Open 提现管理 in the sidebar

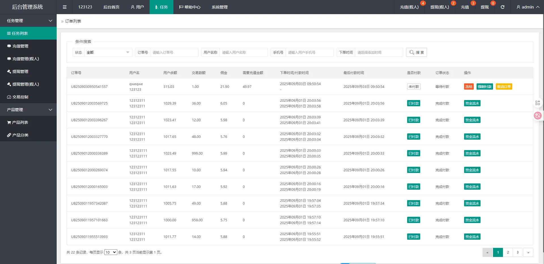click(20, 72)
